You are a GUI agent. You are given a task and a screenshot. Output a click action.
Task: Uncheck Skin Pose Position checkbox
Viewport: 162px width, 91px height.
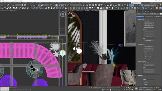[x=144, y=81]
